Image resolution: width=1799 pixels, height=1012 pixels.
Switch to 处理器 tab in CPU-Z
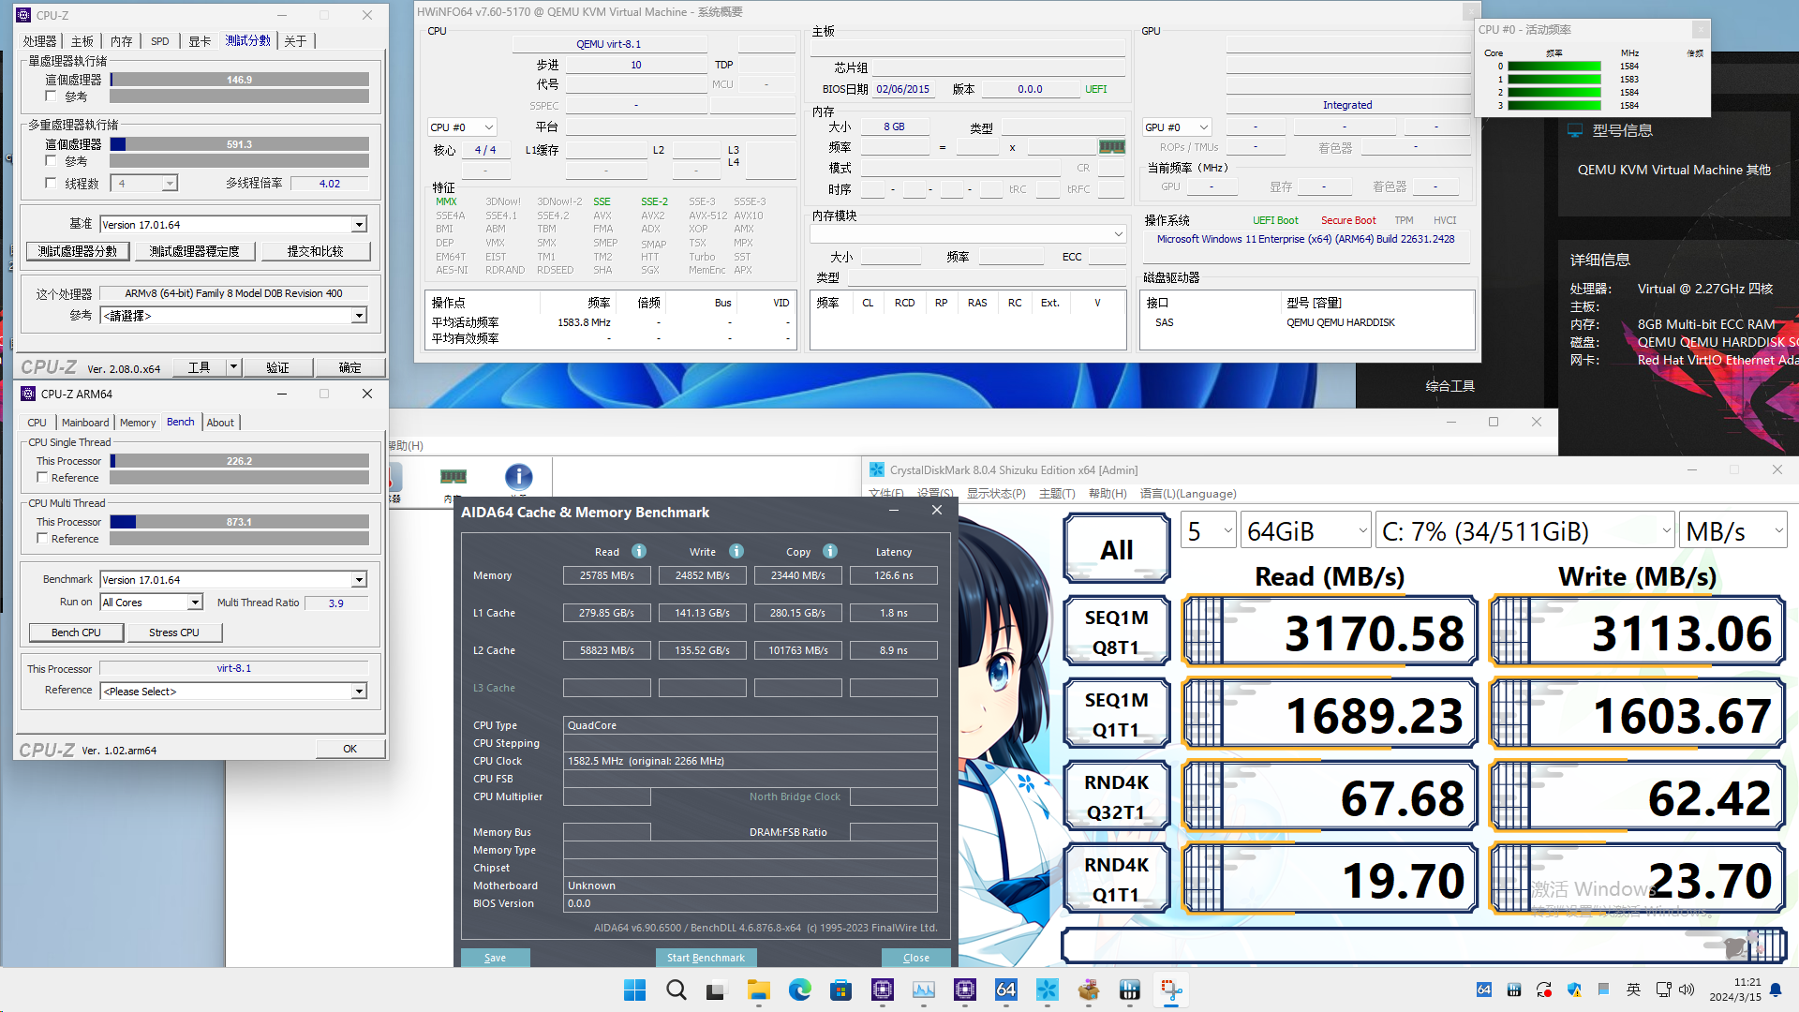(40, 41)
